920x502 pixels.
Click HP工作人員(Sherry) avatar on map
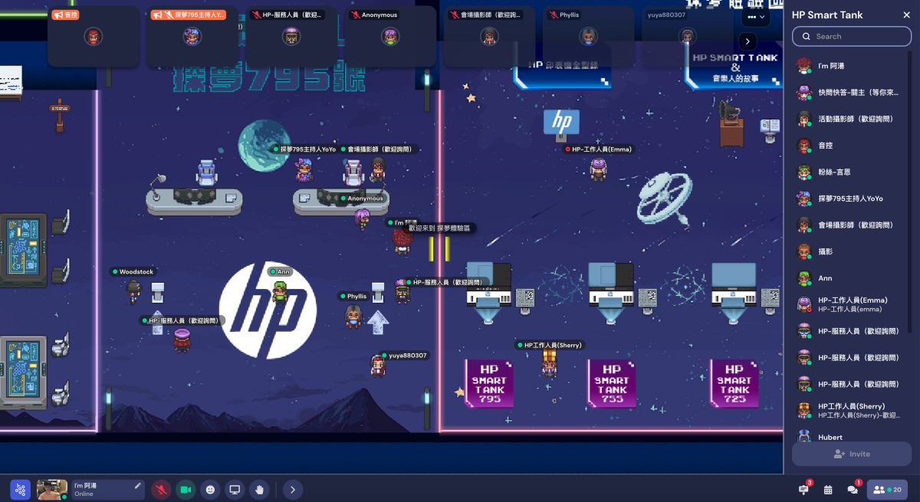coord(549,364)
